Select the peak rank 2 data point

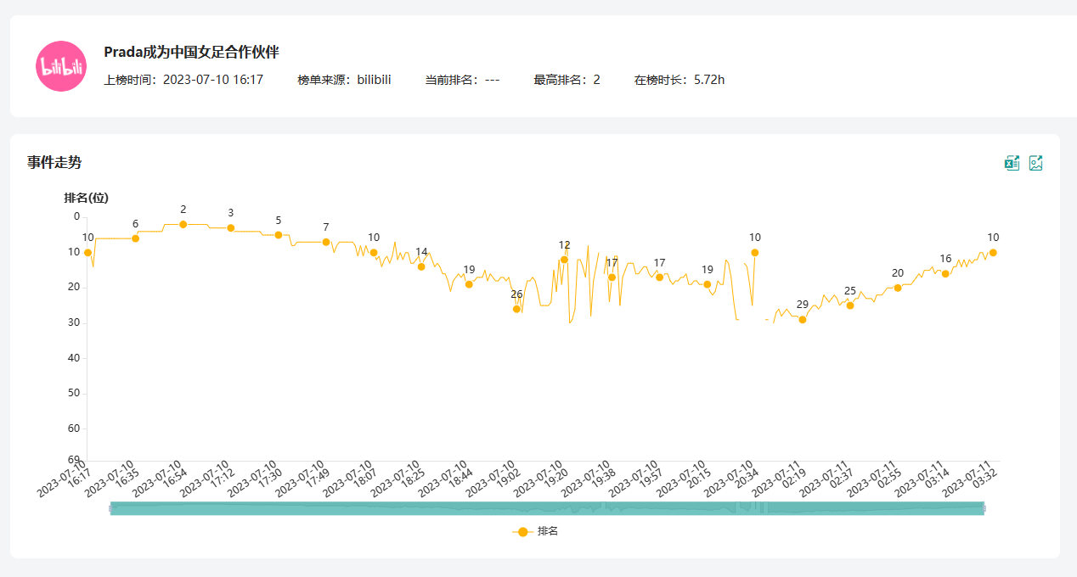(x=183, y=224)
